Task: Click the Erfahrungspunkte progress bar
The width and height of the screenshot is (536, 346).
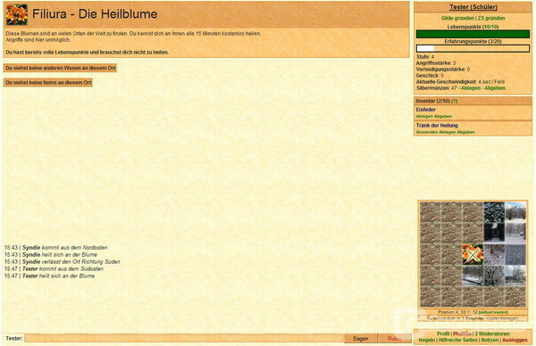Action: 473,48
